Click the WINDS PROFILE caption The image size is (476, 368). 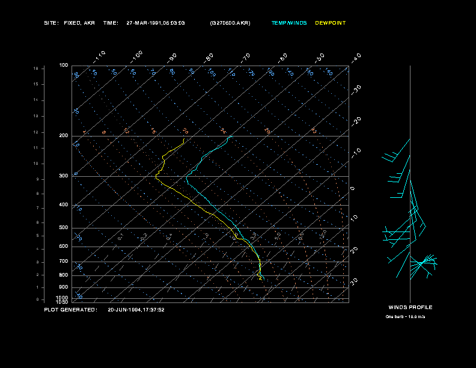[x=410, y=307]
